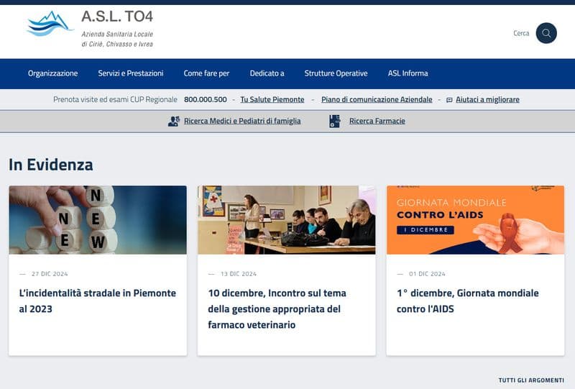Viewport: 575px width, 389px height.
Task: Open the Servizi e Prestazioni menu
Action: [131, 73]
